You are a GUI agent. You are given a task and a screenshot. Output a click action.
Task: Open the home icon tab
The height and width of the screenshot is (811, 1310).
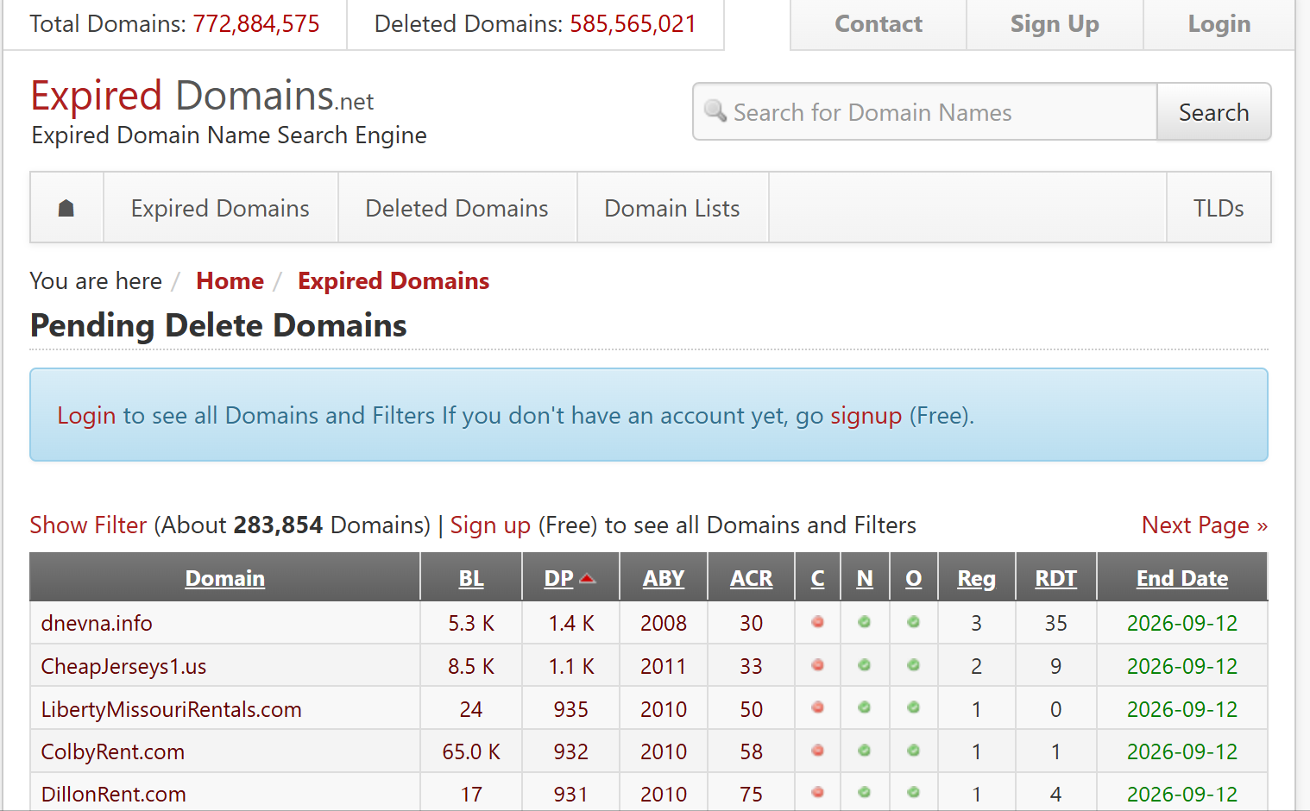click(x=66, y=208)
